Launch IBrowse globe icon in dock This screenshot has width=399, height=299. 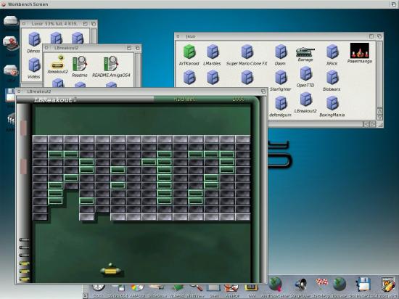tap(340, 284)
